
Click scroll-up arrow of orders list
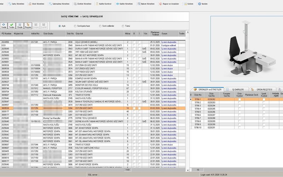tap(188, 32)
